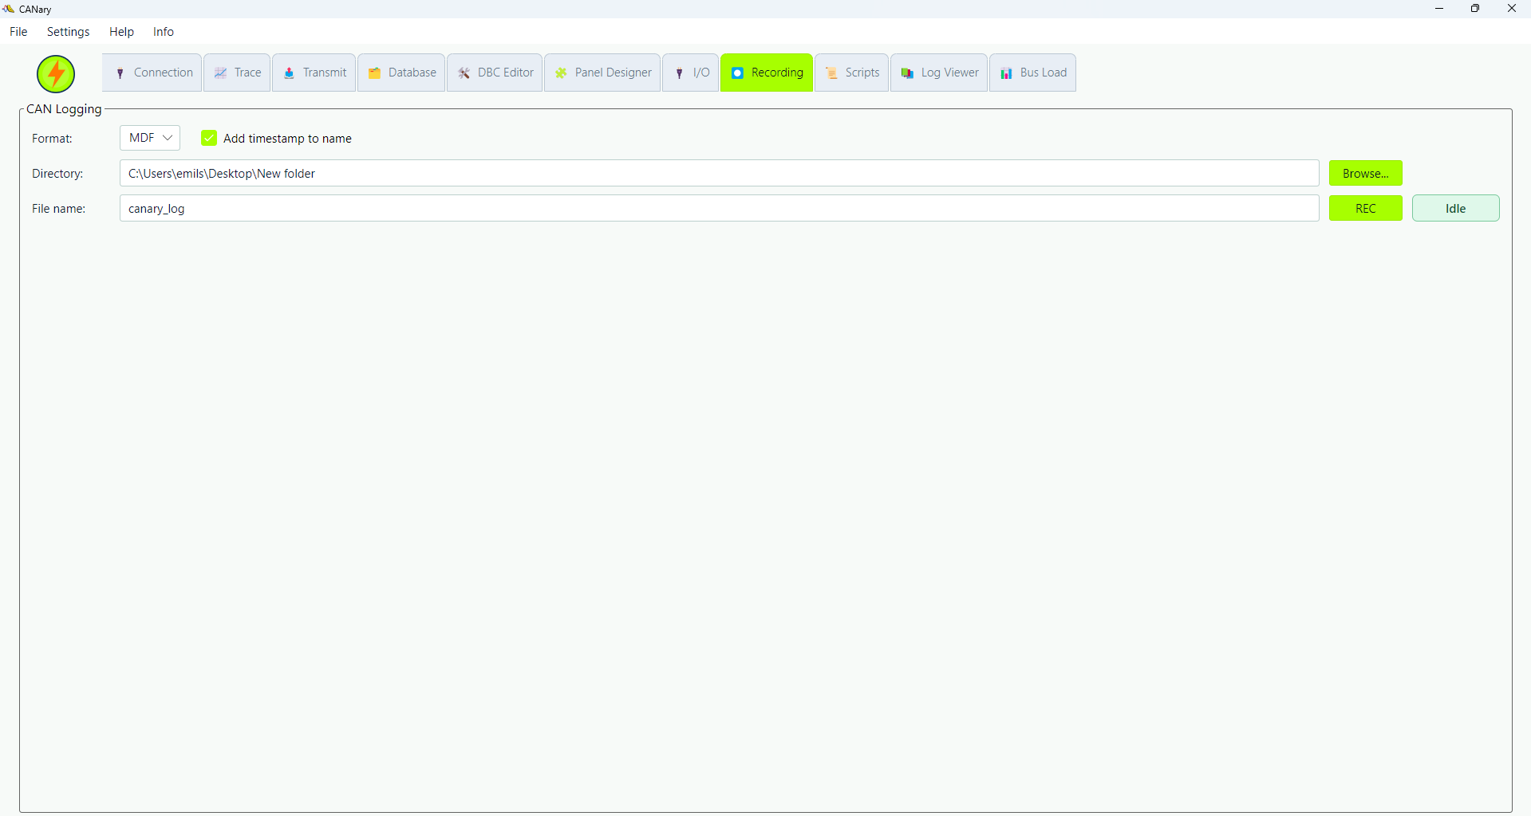The image size is (1531, 816).
Task: Open the Info menu
Action: 164,32
